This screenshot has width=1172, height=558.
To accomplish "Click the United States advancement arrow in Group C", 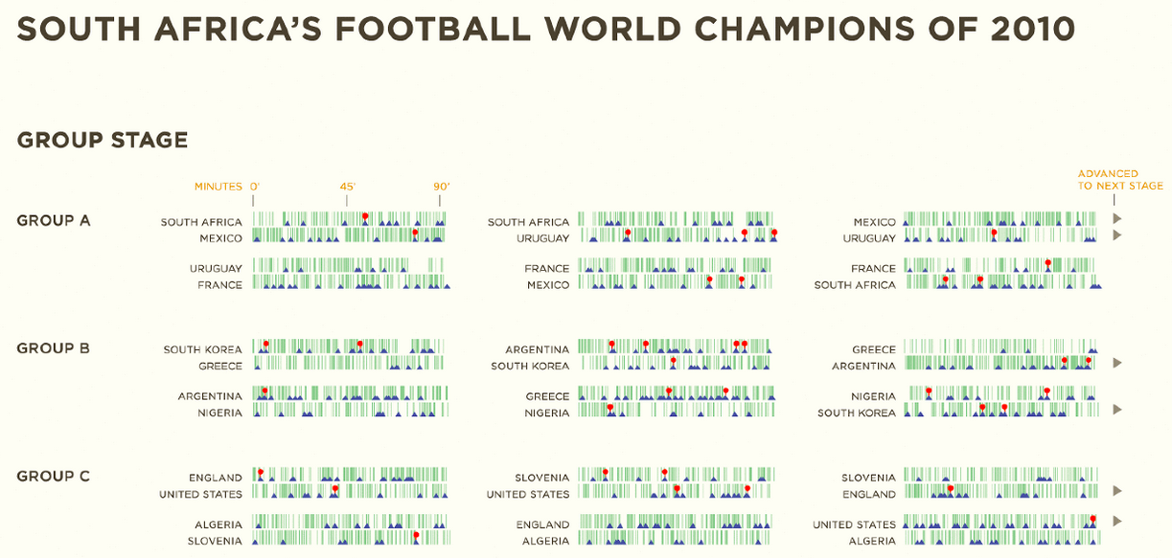I will coord(1116,522).
